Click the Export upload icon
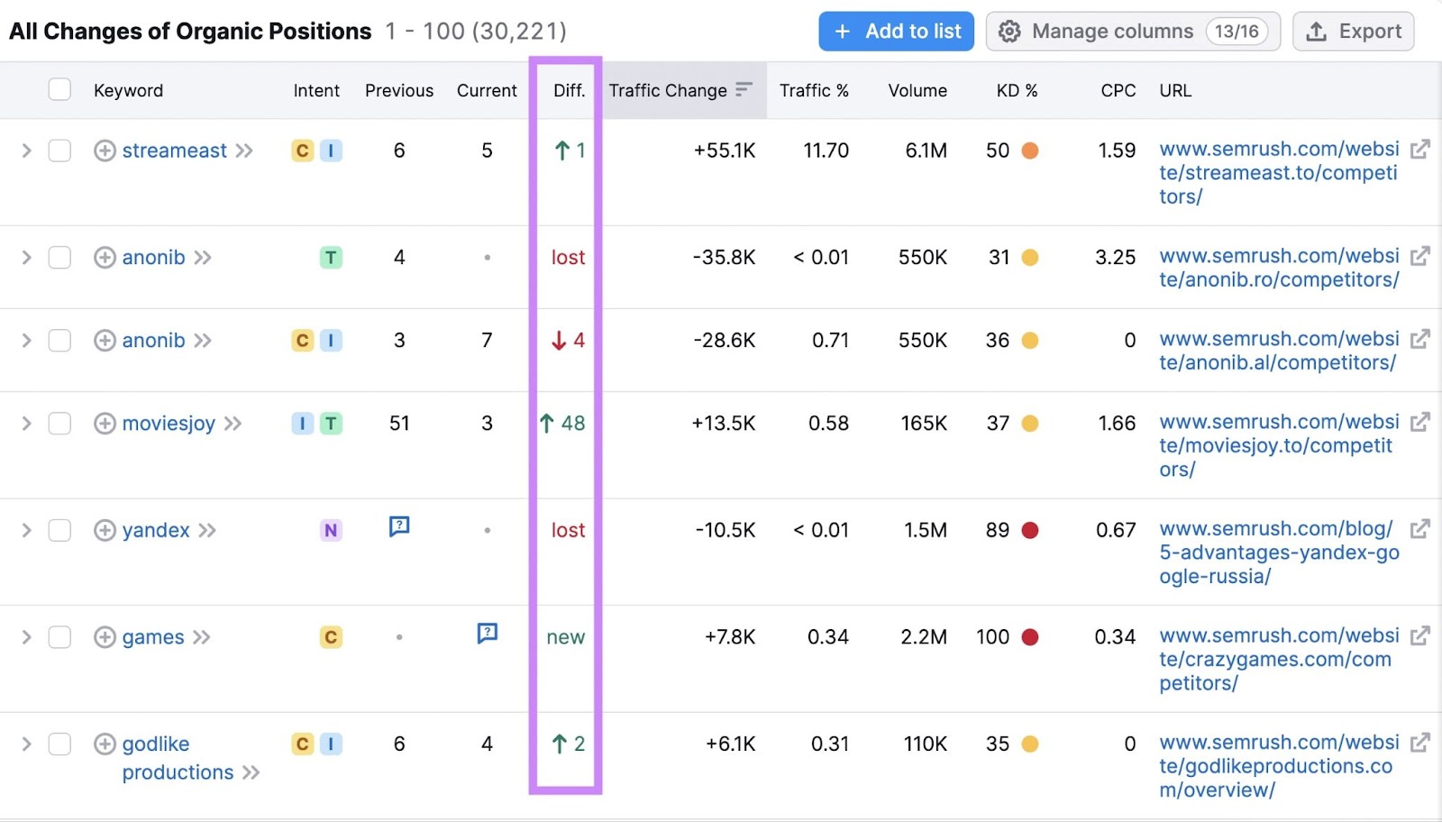This screenshot has height=822, width=1442. coord(1315,31)
